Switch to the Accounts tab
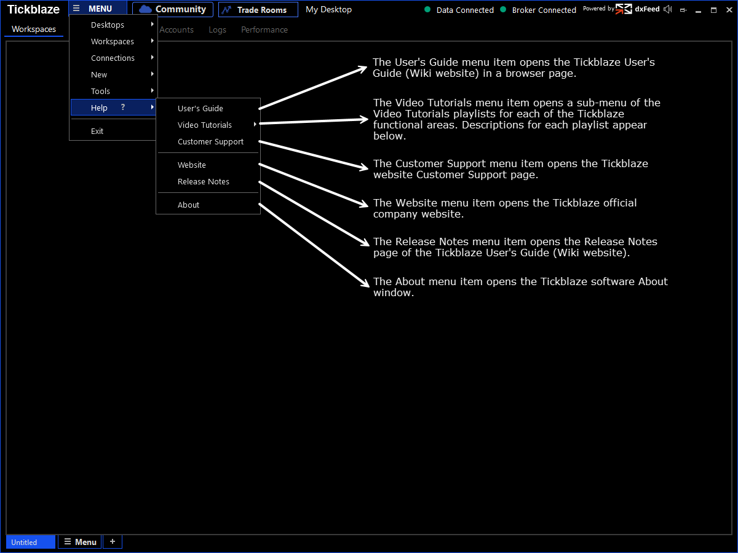This screenshot has height=553, width=738. pyautogui.click(x=177, y=29)
